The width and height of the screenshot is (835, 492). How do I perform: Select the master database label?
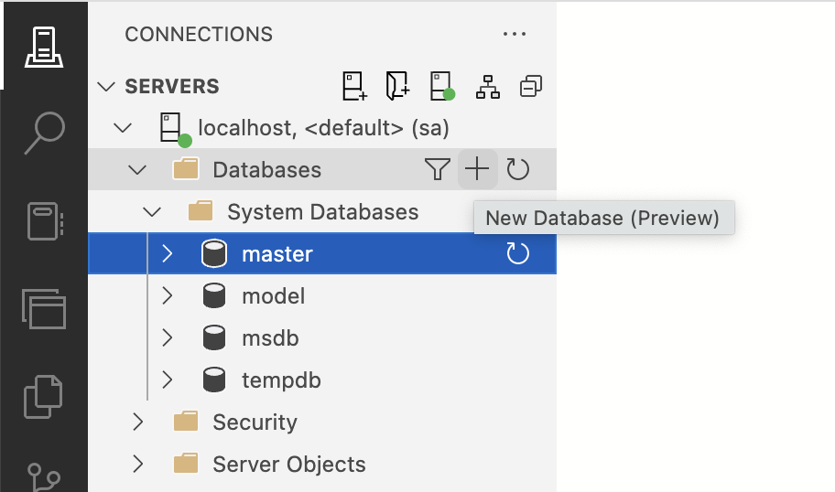[277, 253]
